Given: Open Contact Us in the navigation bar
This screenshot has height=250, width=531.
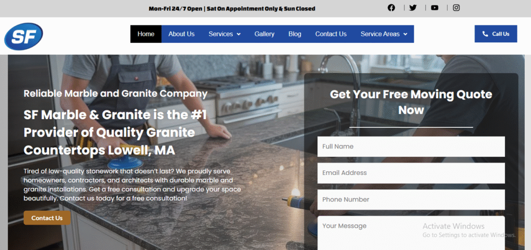Looking at the screenshot, I should (331, 34).
